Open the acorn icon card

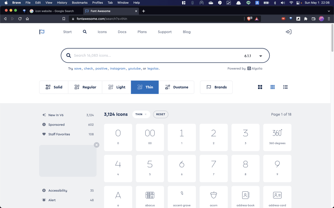(213, 197)
